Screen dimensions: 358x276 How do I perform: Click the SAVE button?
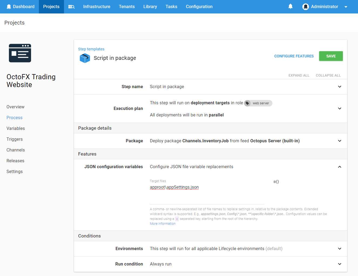(x=331, y=56)
